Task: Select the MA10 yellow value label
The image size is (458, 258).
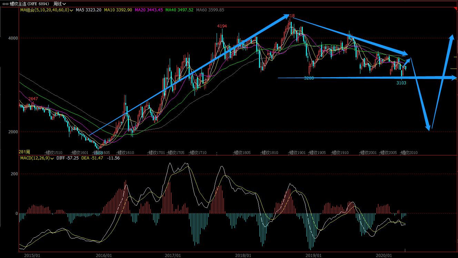Action: (118, 10)
